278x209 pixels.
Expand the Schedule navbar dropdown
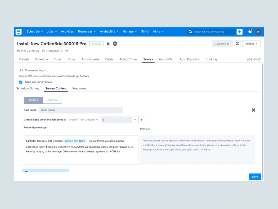point(34,31)
